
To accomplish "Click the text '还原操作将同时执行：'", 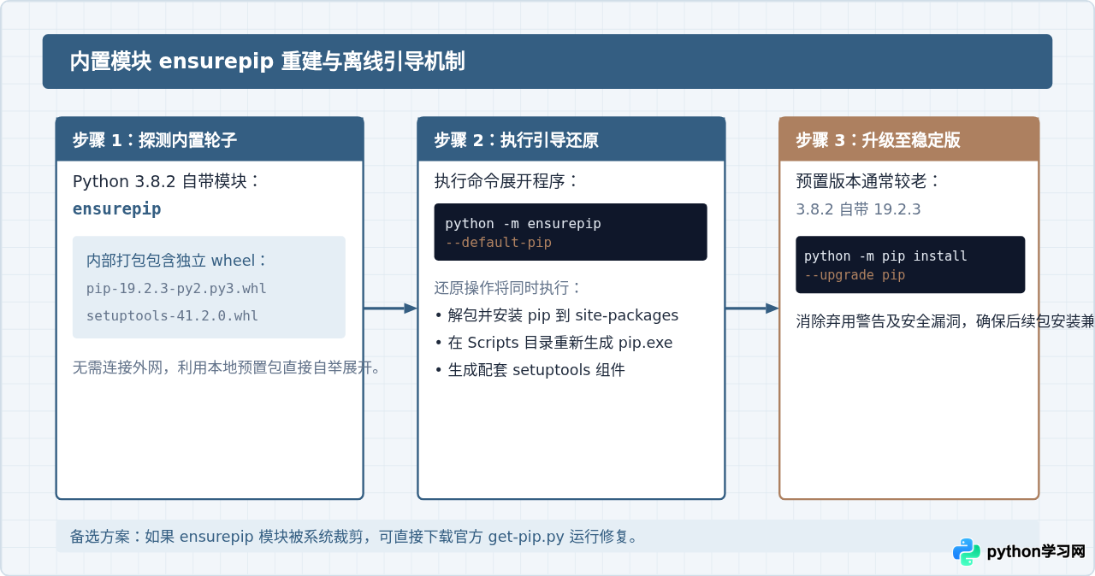I will pos(508,288).
